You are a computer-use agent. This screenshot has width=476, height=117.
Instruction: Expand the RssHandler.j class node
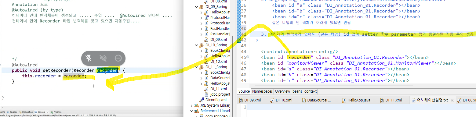point(201,34)
